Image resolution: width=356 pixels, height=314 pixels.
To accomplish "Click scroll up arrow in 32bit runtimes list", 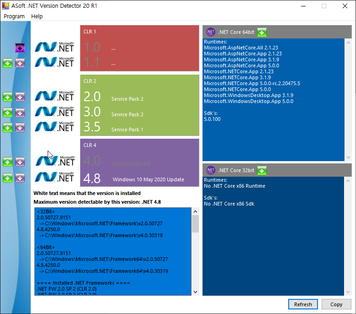I will [x=348, y=181].
